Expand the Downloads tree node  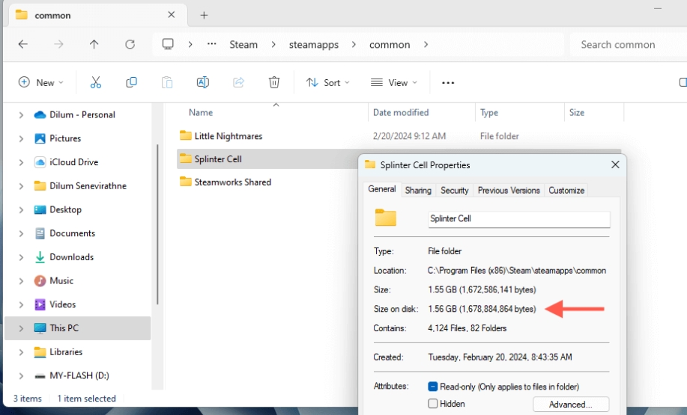click(21, 257)
